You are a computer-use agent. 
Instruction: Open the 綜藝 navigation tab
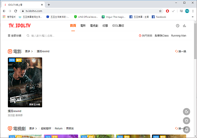[x=105, y=26]
